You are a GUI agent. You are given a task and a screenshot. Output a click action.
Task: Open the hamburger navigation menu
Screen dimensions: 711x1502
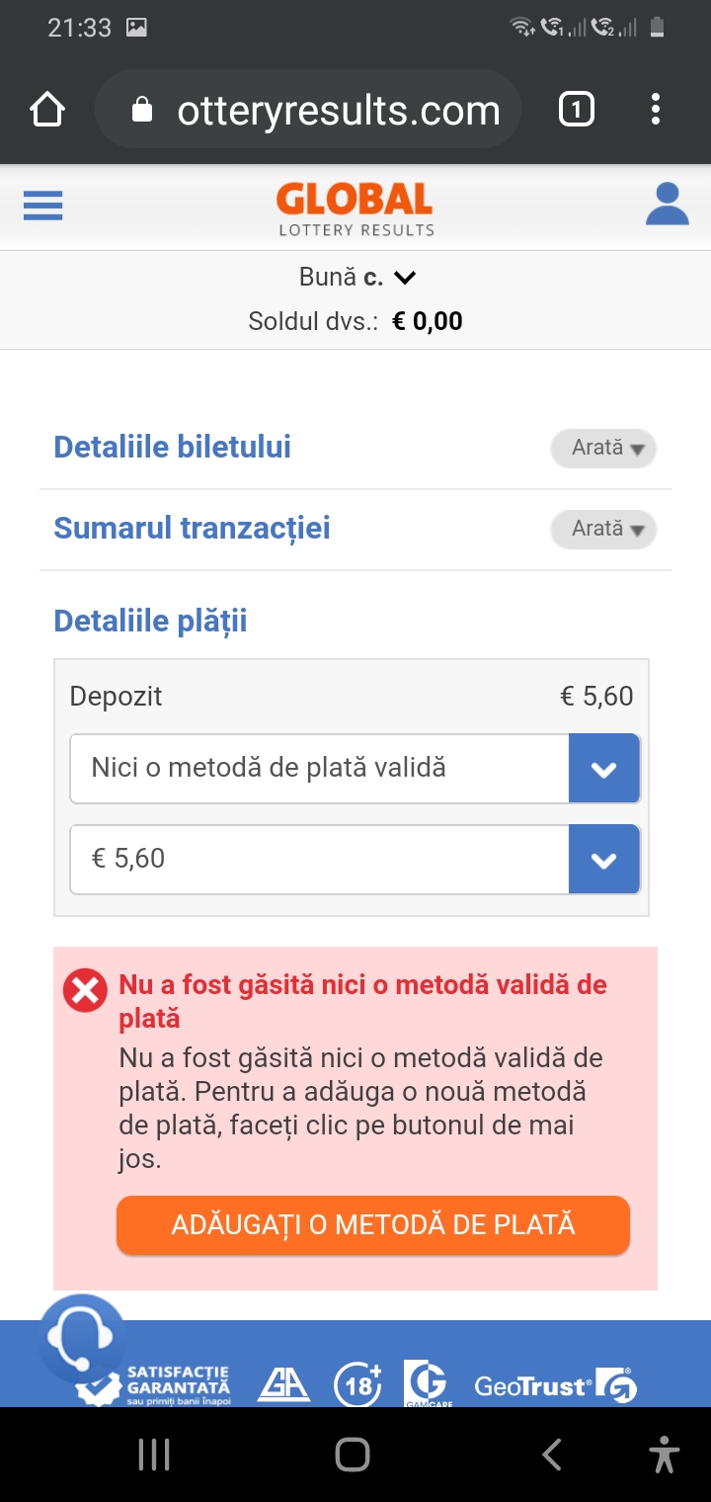(42, 205)
